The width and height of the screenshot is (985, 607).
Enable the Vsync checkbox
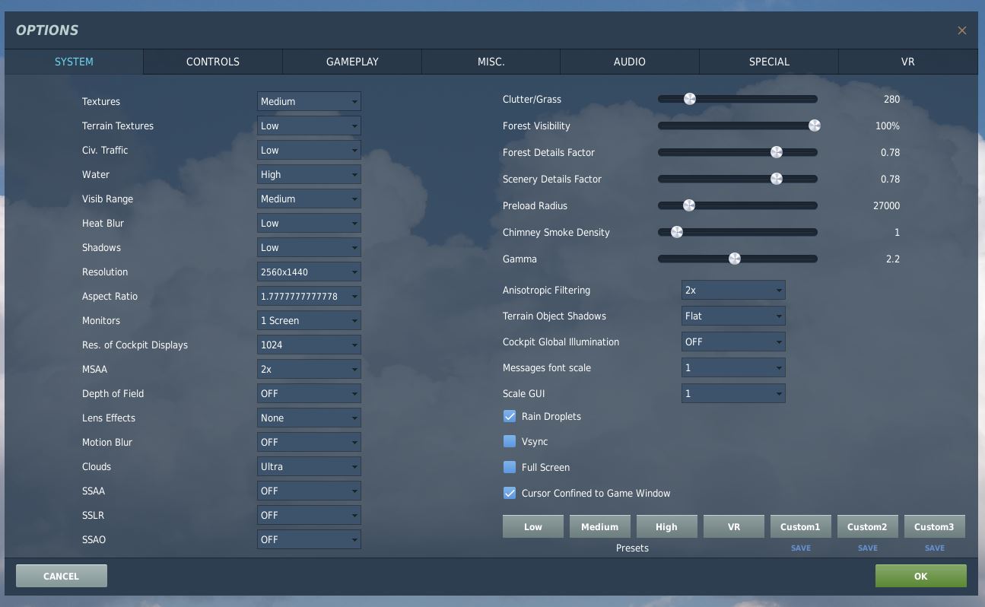pyautogui.click(x=510, y=442)
